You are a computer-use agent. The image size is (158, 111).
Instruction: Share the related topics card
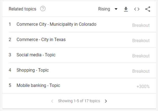148,9
